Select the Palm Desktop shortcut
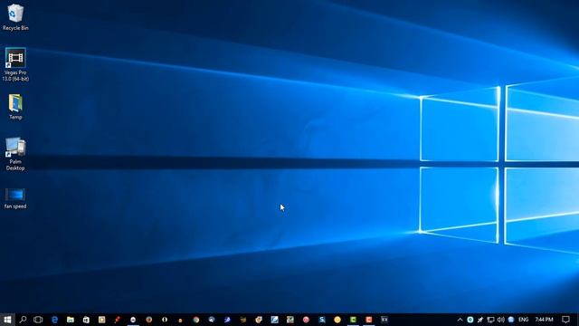This screenshot has width=579, height=326. [15, 154]
